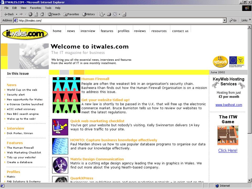Open the View menu
Screen dimensions: 252x189
(x=23, y=8)
